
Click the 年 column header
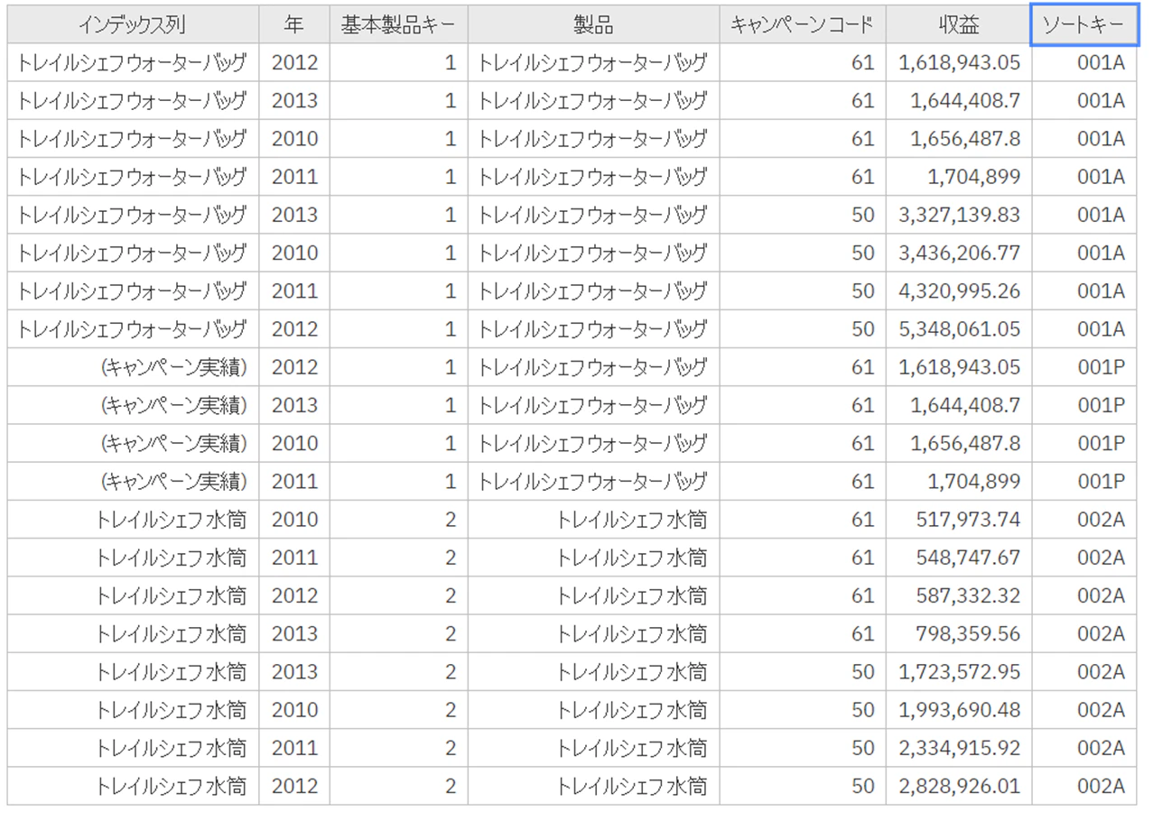[294, 24]
